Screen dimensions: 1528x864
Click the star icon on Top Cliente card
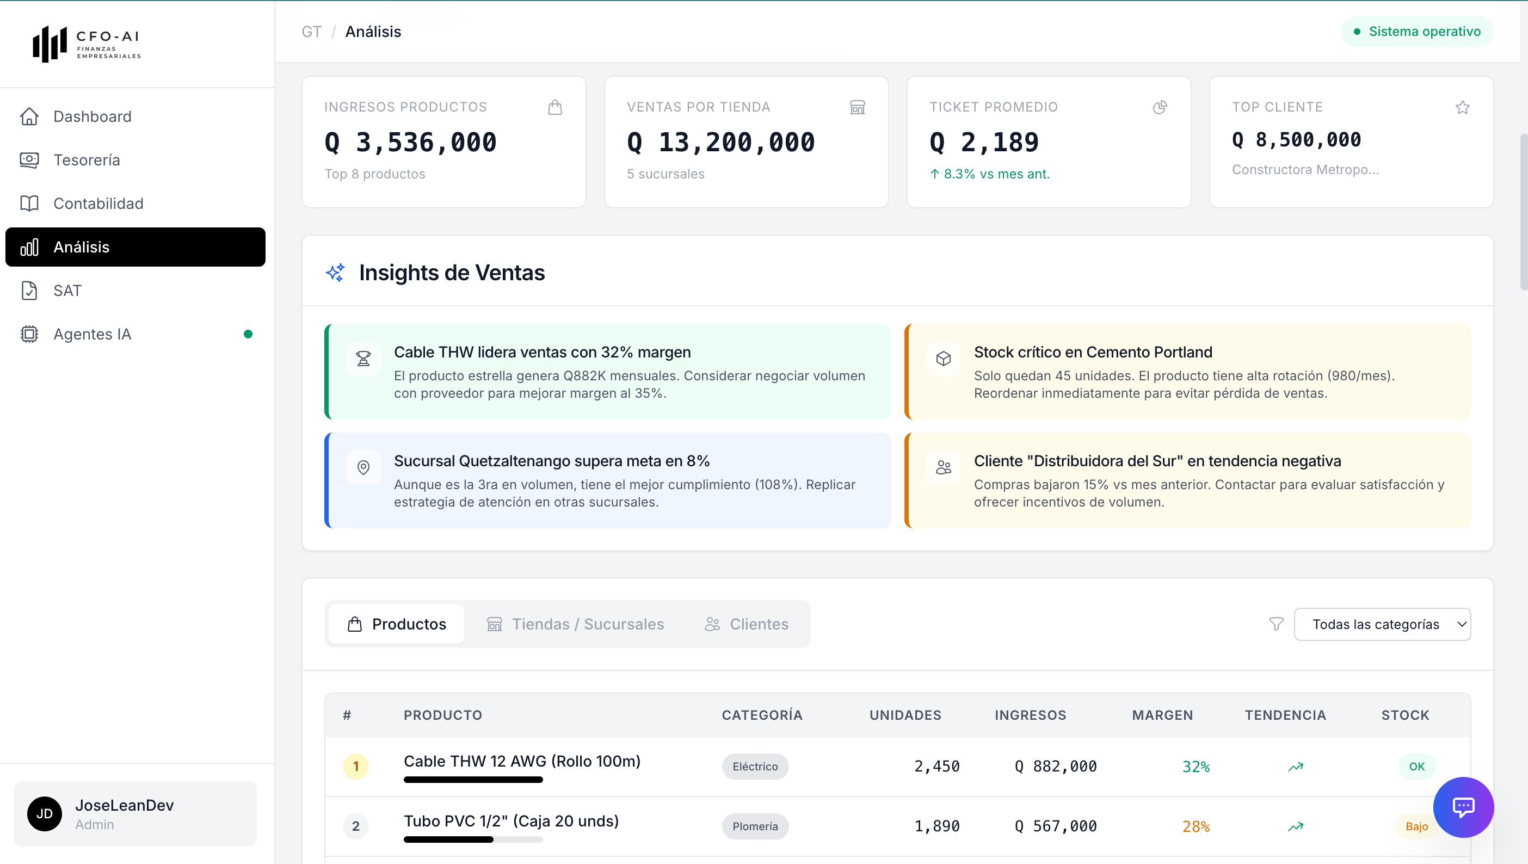point(1462,107)
